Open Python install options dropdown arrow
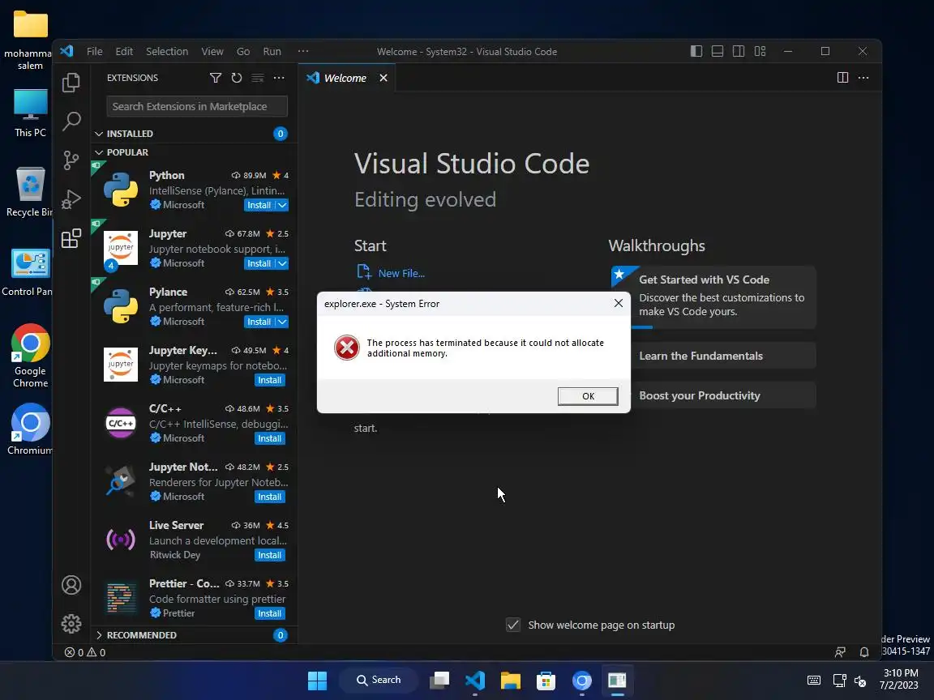This screenshot has height=700, width=934. [282, 205]
